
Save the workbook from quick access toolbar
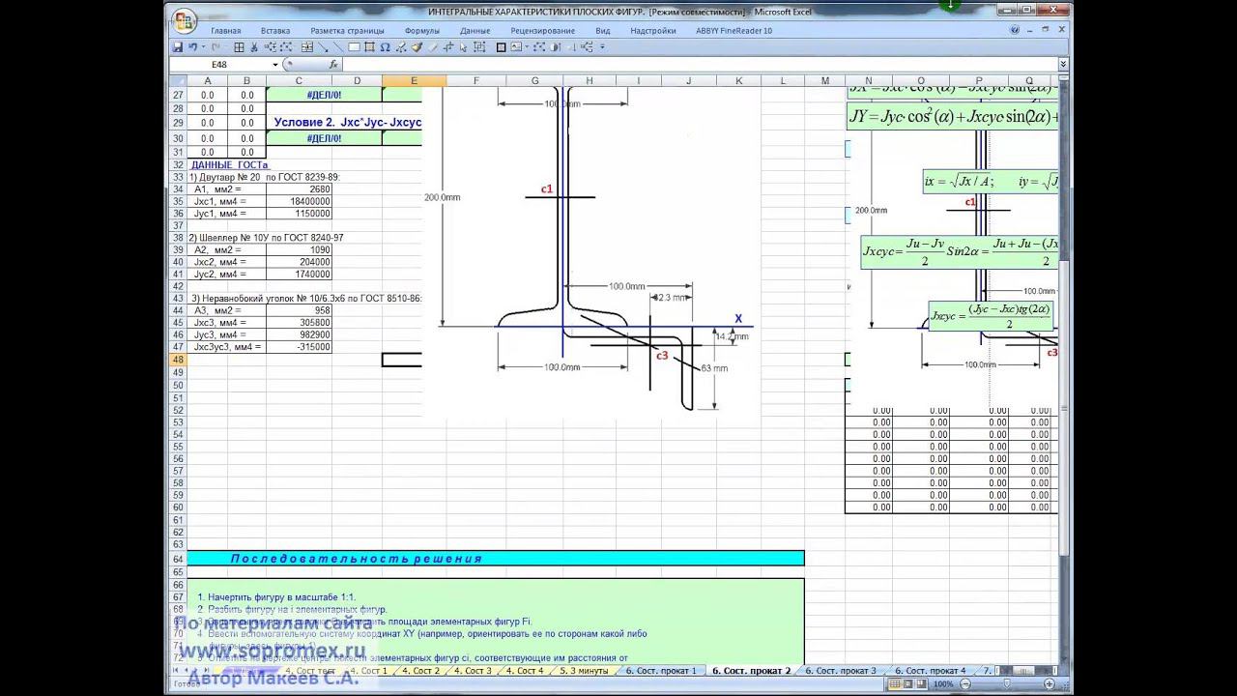(178, 46)
